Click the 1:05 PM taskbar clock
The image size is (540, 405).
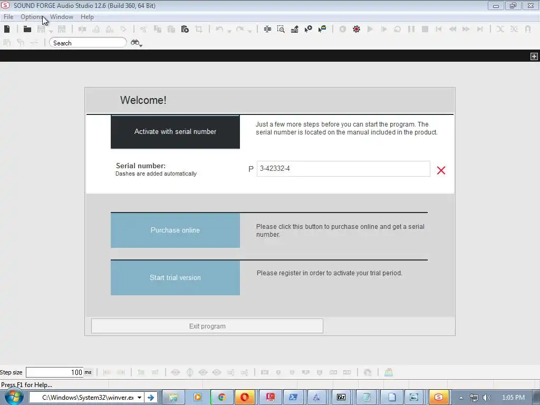tap(513, 398)
